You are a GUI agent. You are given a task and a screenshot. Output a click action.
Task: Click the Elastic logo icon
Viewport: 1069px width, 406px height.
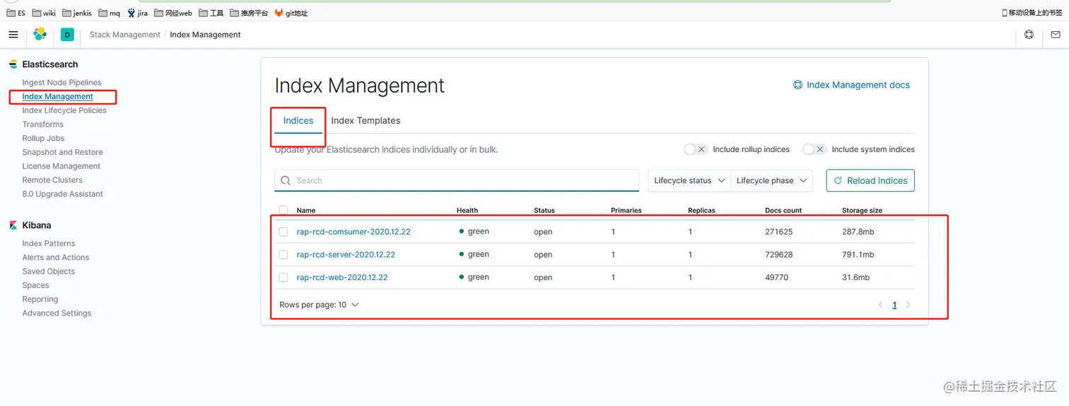(x=40, y=34)
